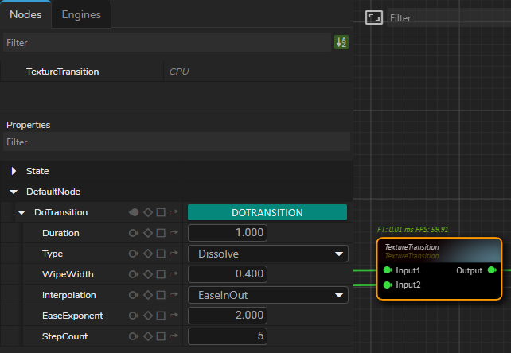The height and width of the screenshot is (353, 511).
Task: Click the Output pin on TextureTransition node
Action: click(491, 270)
